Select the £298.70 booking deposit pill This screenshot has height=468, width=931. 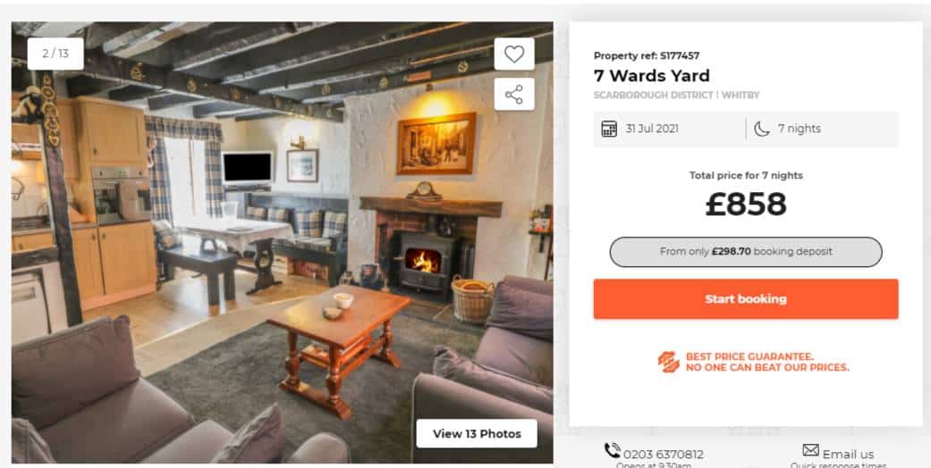pos(746,252)
